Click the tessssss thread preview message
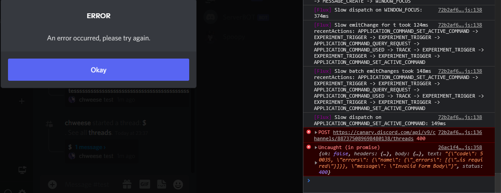The image size is (501, 193). [x=128, y=91]
